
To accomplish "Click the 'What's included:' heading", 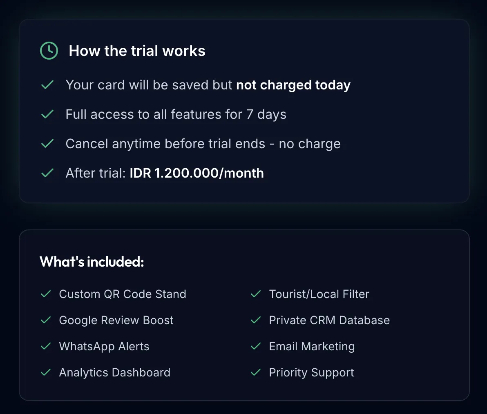I will pyautogui.click(x=92, y=262).
